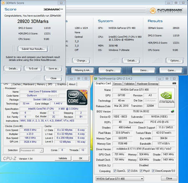Click the Driver Version field in GPU-Z
Screen dimensions: 188x183
click(144, 149)
